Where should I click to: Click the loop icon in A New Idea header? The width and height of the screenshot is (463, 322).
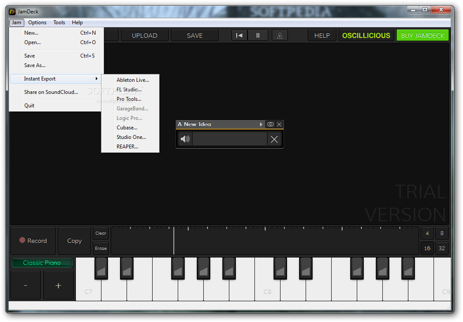click(270, 124)
